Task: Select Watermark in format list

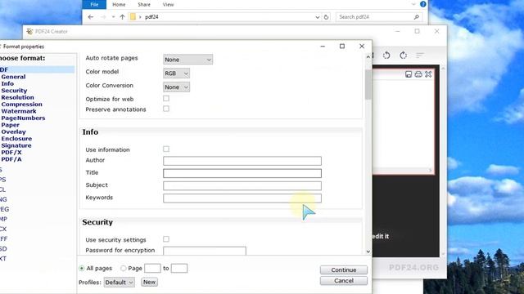Action: tap(19, 111)
